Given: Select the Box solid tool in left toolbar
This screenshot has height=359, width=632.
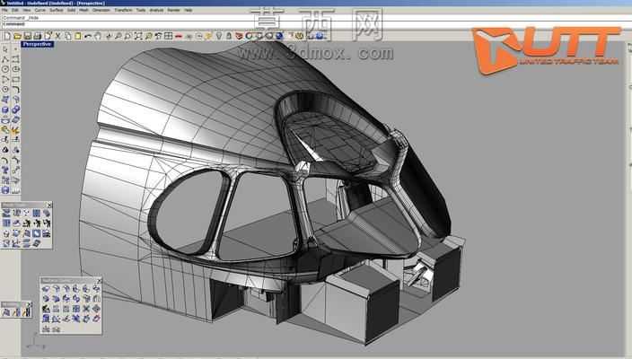Looking at the screenshot, I should [x=4, y=110].
